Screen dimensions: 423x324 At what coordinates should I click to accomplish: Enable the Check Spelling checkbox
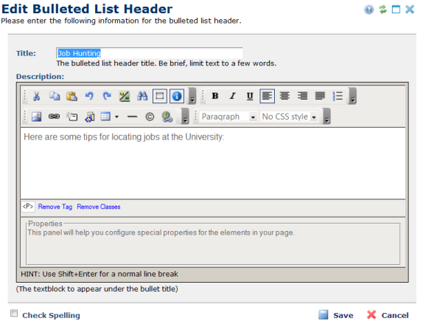(x=14, y=314)
